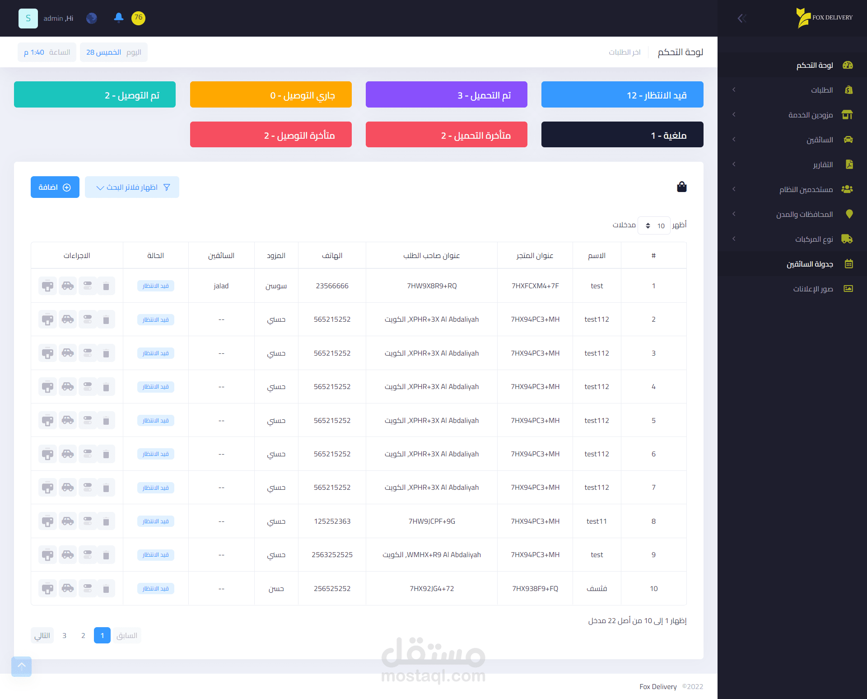Click the اضافة add button
This screenshot has height=699, width=867.
tap(55, 187)
